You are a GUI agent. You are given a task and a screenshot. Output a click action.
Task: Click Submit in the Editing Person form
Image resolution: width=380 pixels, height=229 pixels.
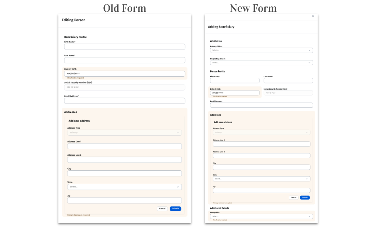175,209
